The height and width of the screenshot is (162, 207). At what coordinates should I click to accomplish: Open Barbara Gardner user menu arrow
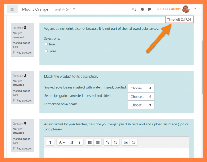tap(195, 9)
